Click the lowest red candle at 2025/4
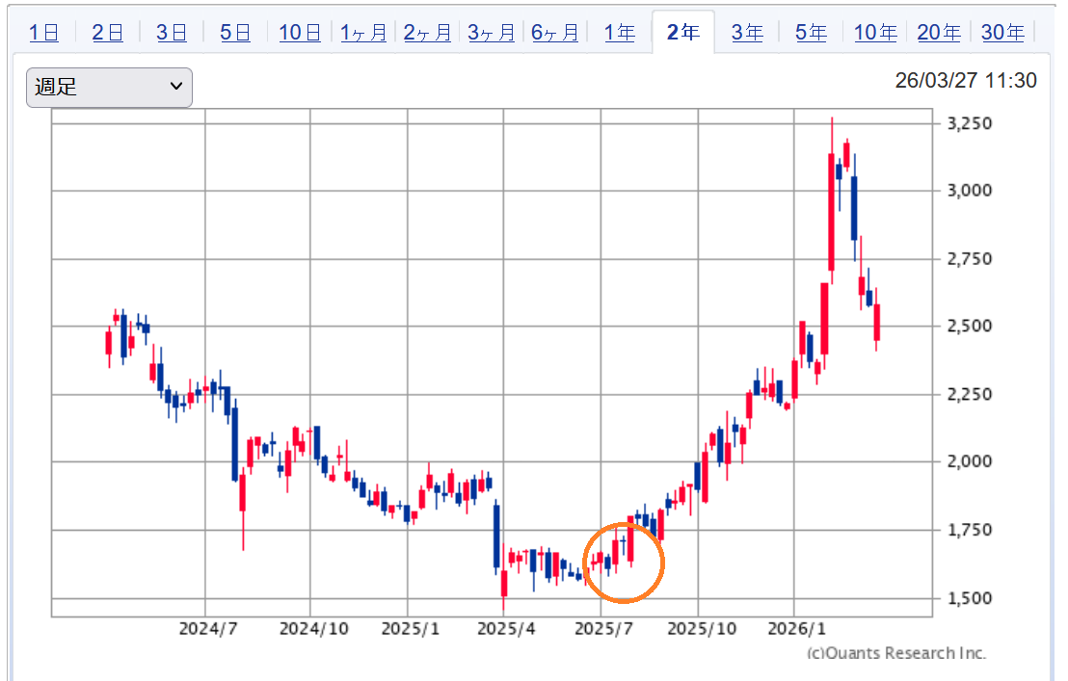1068x681 pixels. (504, 584)
